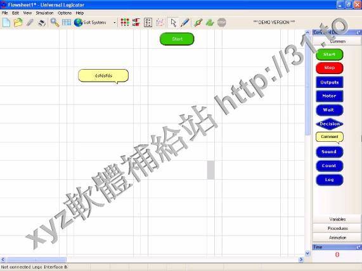Click the pencil edit icon in toolbar
362x271 pixels.
pyautogui.click(x=30, y=23)
